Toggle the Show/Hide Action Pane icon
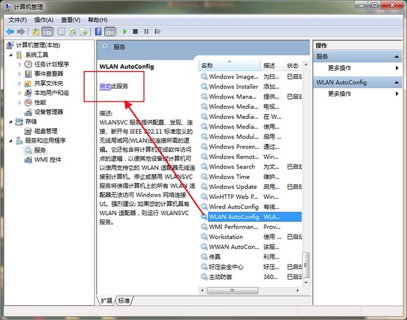This screenshot has height=320, width=407. pyautogui.click(x=110, y=31)
